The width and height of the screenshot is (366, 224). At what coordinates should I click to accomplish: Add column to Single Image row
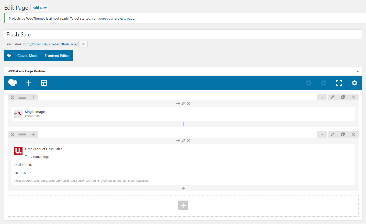pos(33,97)
